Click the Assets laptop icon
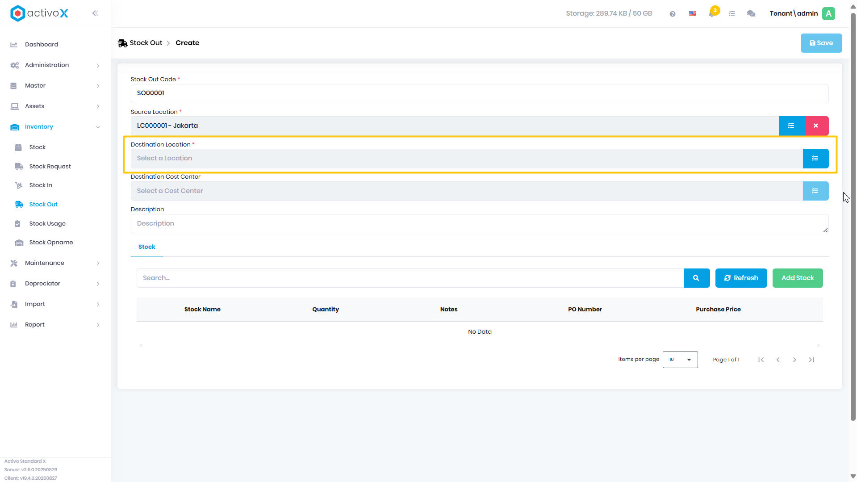The height and width of the screenshot is (482, 857). click(x=14, y=106)
